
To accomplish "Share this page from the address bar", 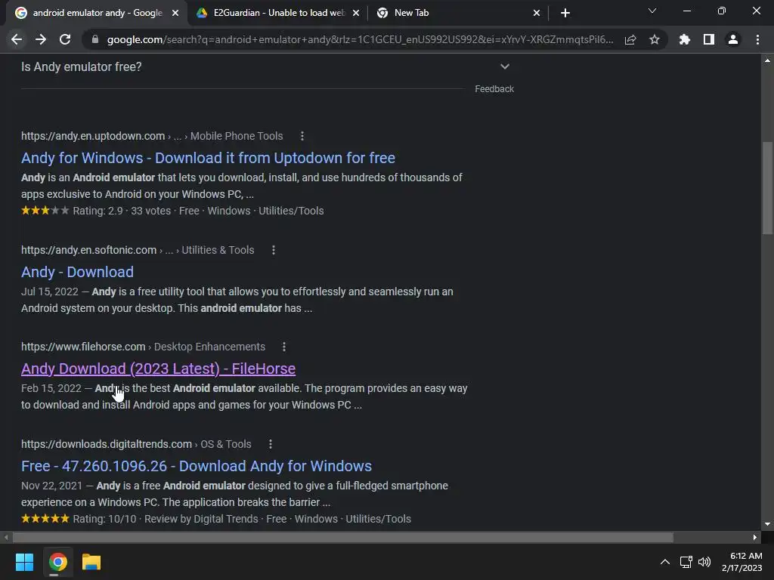I will point(630,39).
